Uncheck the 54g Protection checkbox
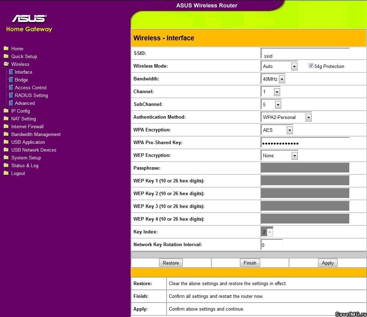This screenshot has width=367, height=317. (311, 66)
